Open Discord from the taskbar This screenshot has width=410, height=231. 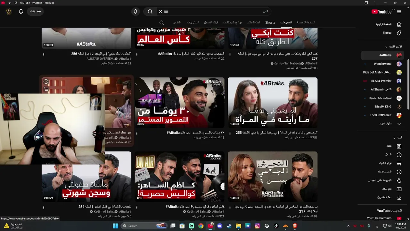pos(220,226)
